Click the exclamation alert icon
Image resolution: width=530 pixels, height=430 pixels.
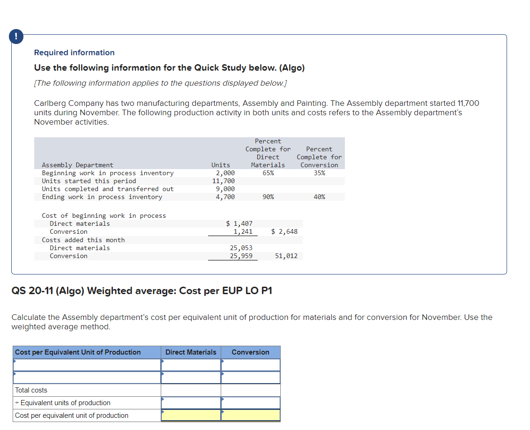[16, 37]
